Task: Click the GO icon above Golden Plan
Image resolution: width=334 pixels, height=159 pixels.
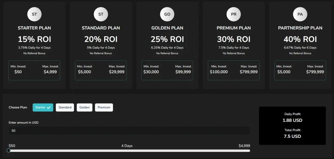Action: pyautogui.click(x=167, y=14)
